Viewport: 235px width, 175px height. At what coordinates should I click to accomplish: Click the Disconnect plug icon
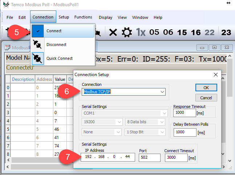[x=37, y=45]
